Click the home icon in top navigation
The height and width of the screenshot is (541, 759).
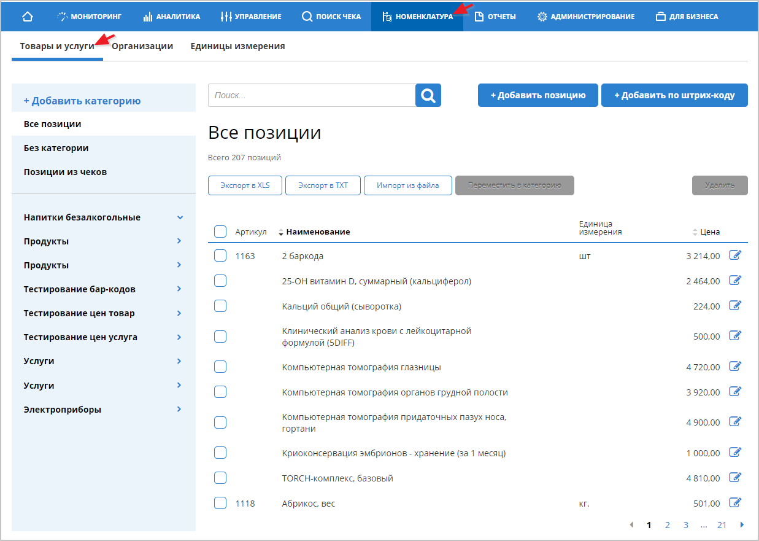pos(27,17)
